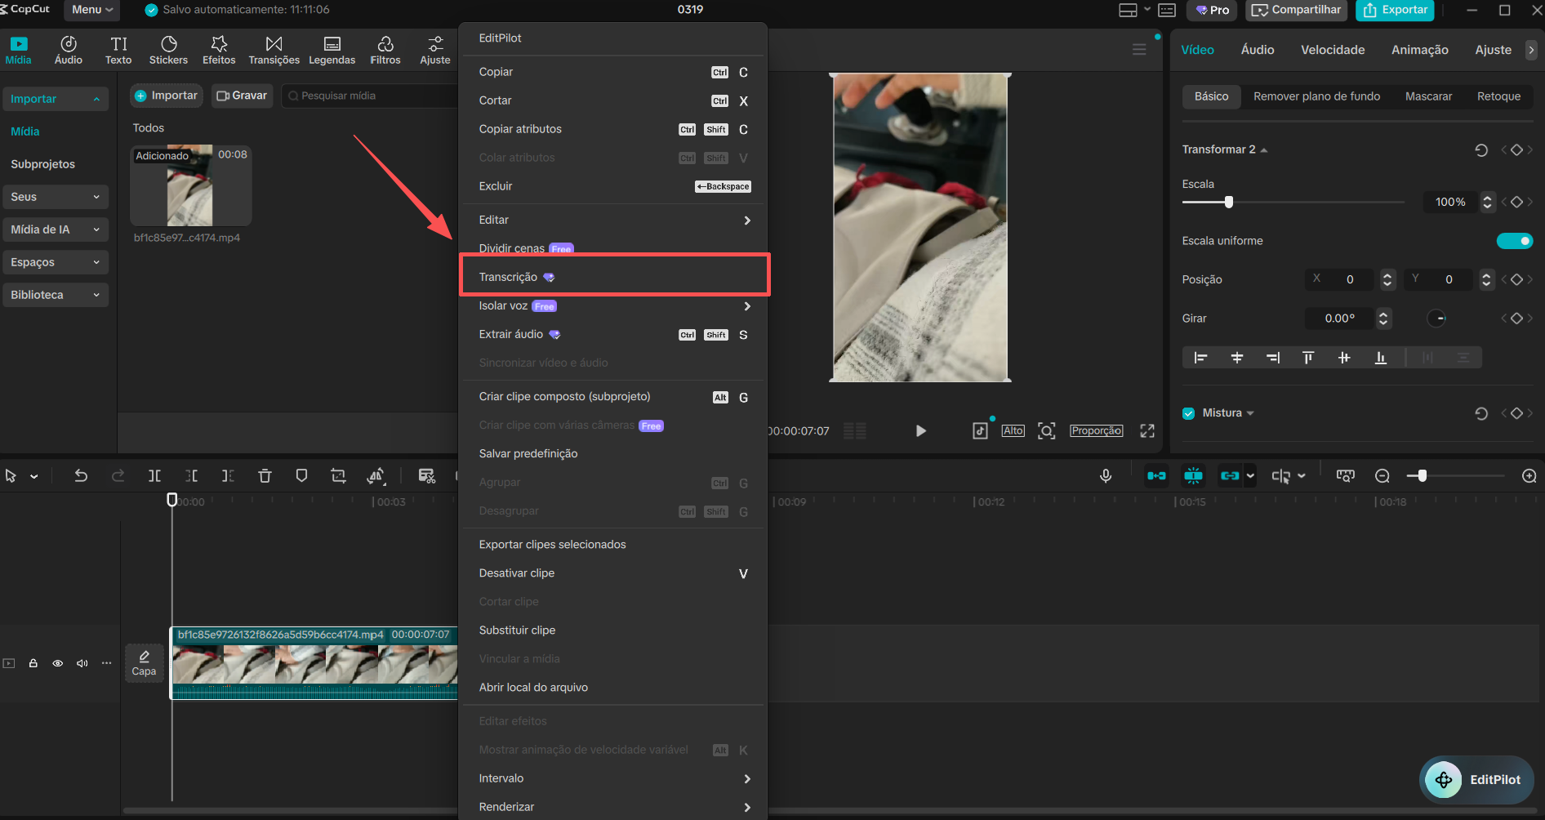This screenshot has width=1545, height=820.
Task: Toggle the main track magnet snapping
Action: (1156, 475)
